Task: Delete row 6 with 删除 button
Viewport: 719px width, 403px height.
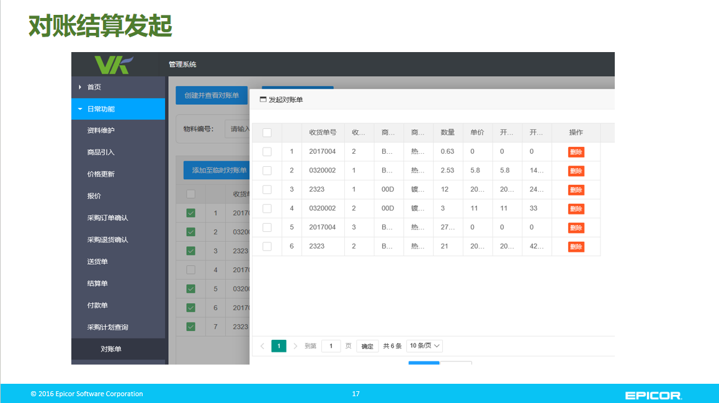Action: point(576,247)
